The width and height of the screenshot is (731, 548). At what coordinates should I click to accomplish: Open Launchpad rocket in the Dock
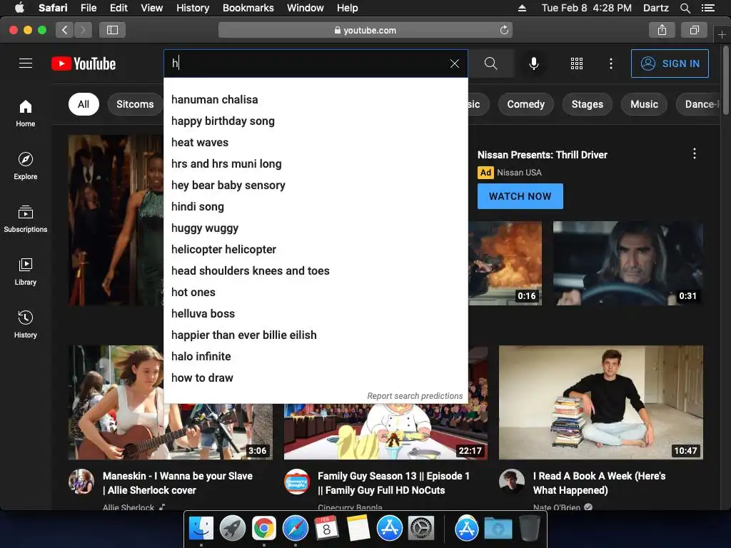tap(233, 529)
